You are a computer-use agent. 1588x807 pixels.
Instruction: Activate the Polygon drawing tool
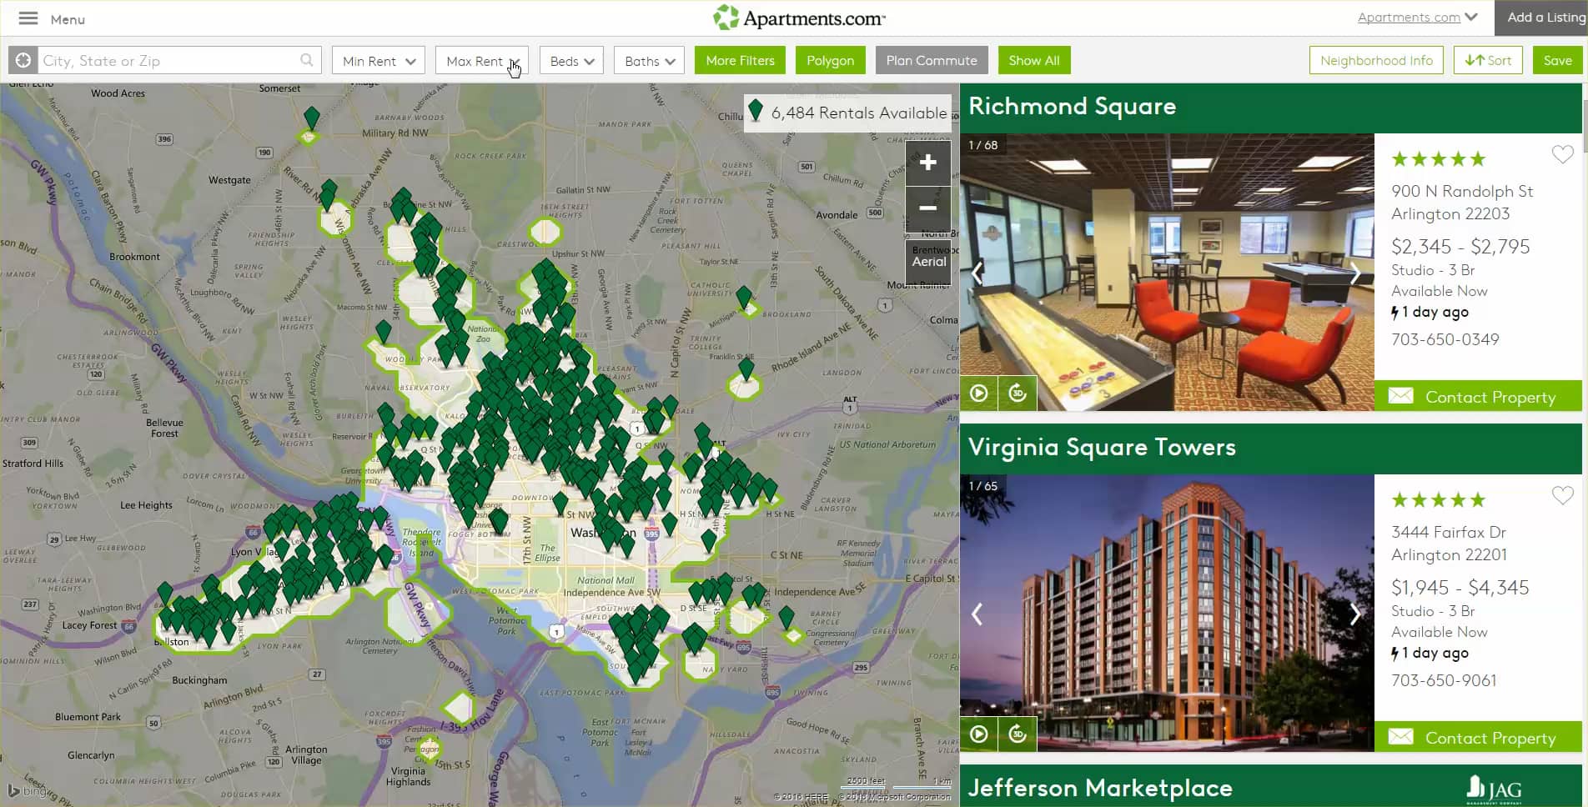pyautogui.click(x=830, y=60)
